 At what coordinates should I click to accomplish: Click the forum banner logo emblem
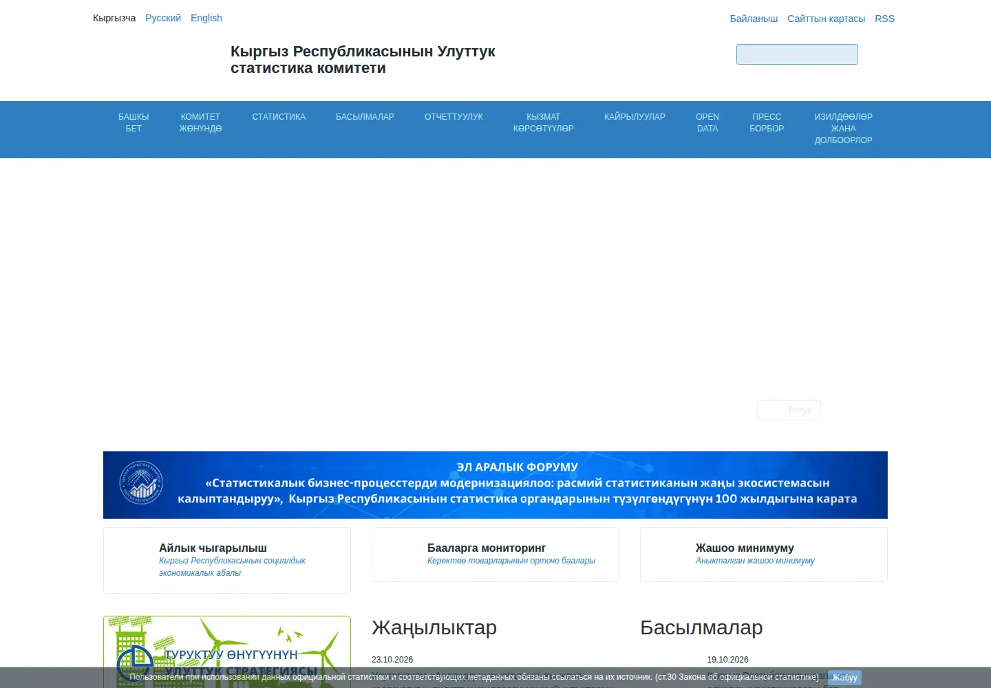point(141,482)
